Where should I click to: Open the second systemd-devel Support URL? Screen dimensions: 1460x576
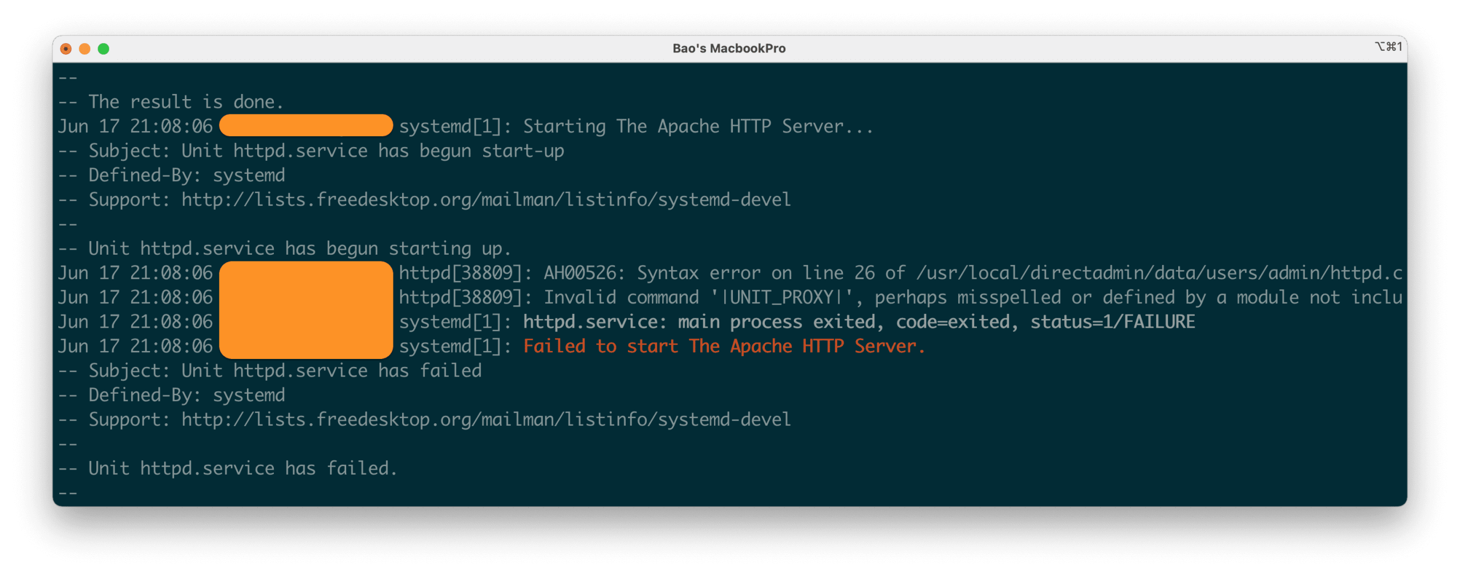(485, 419)
